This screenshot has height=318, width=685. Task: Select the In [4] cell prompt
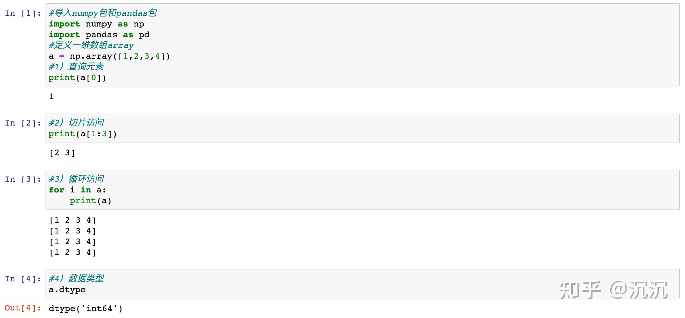coord(23,279)
